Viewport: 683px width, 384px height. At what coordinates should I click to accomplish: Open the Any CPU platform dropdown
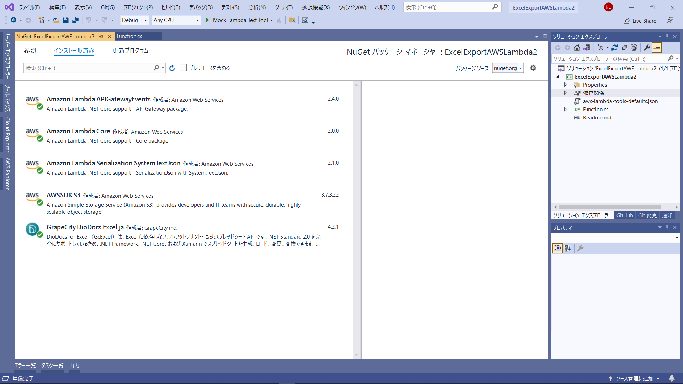pyautogui.click(x=176, y=20)
